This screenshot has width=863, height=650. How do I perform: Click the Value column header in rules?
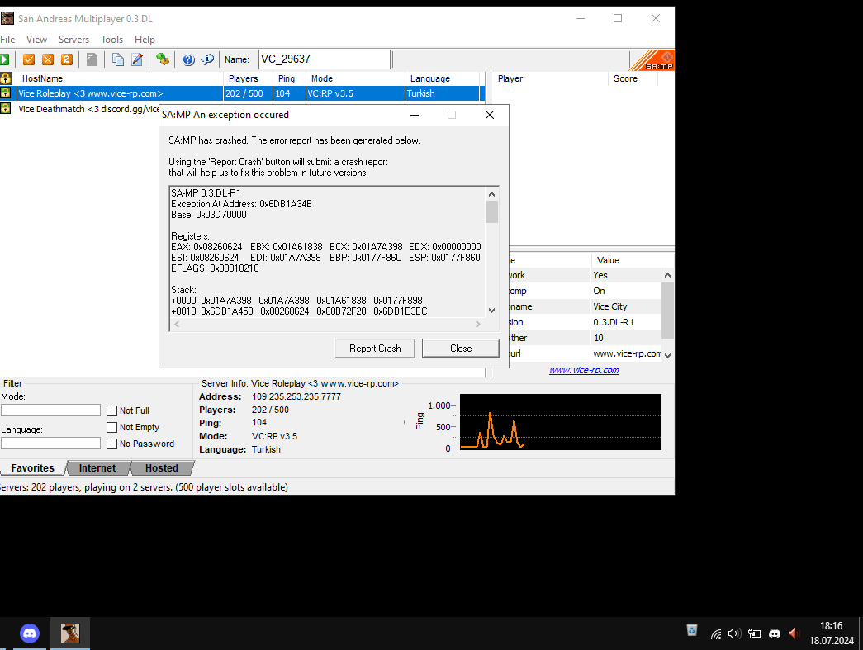pos(626,260)
